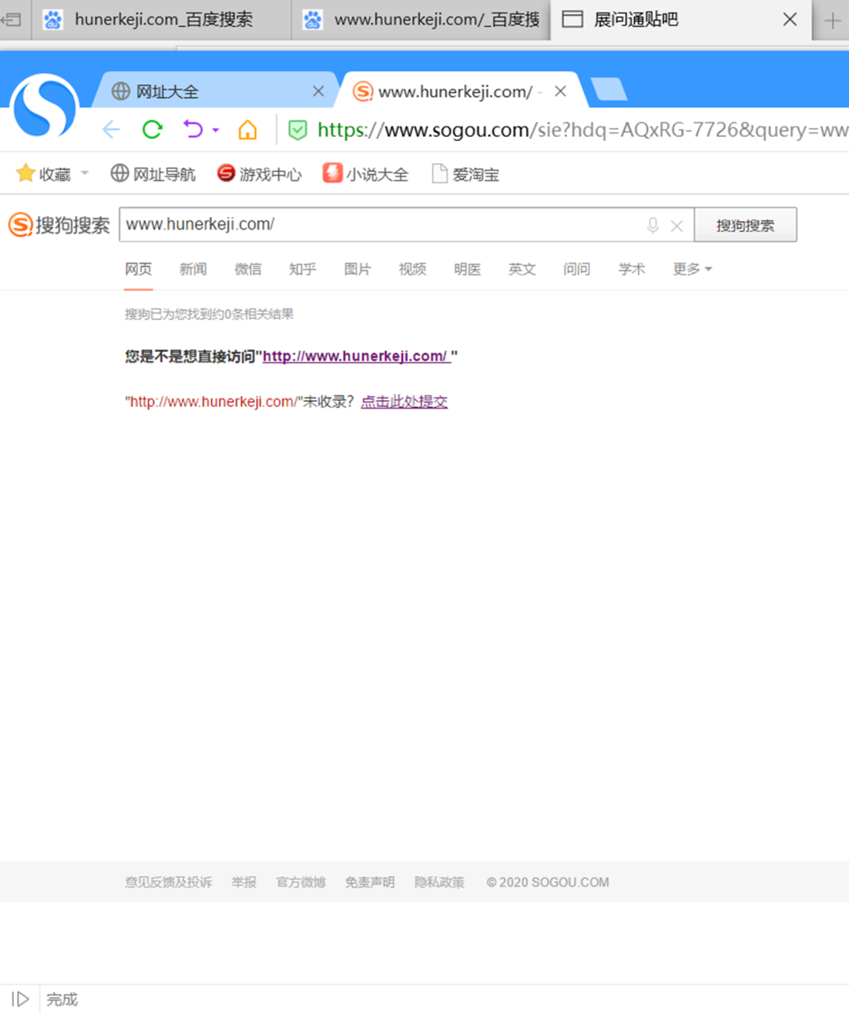Click © 2020 SOGOU.COM footer text
849x1013 pixels.
click(548, 882)
